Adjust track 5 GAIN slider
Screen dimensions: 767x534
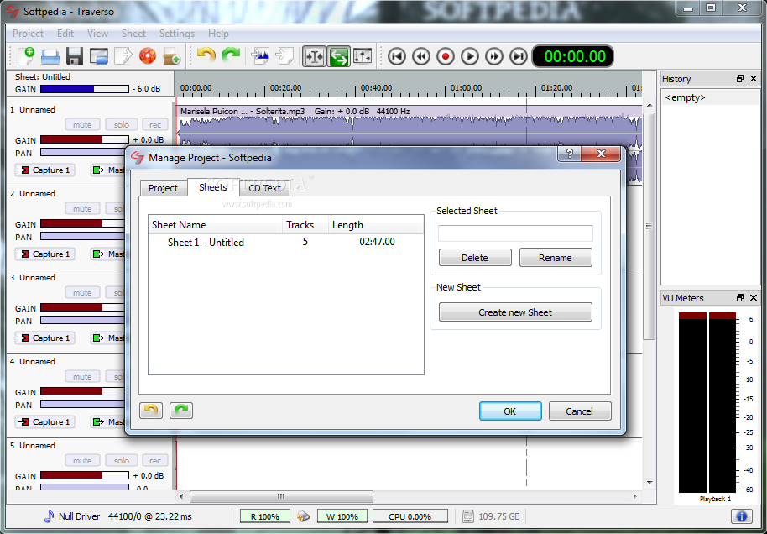pos(85,476)
